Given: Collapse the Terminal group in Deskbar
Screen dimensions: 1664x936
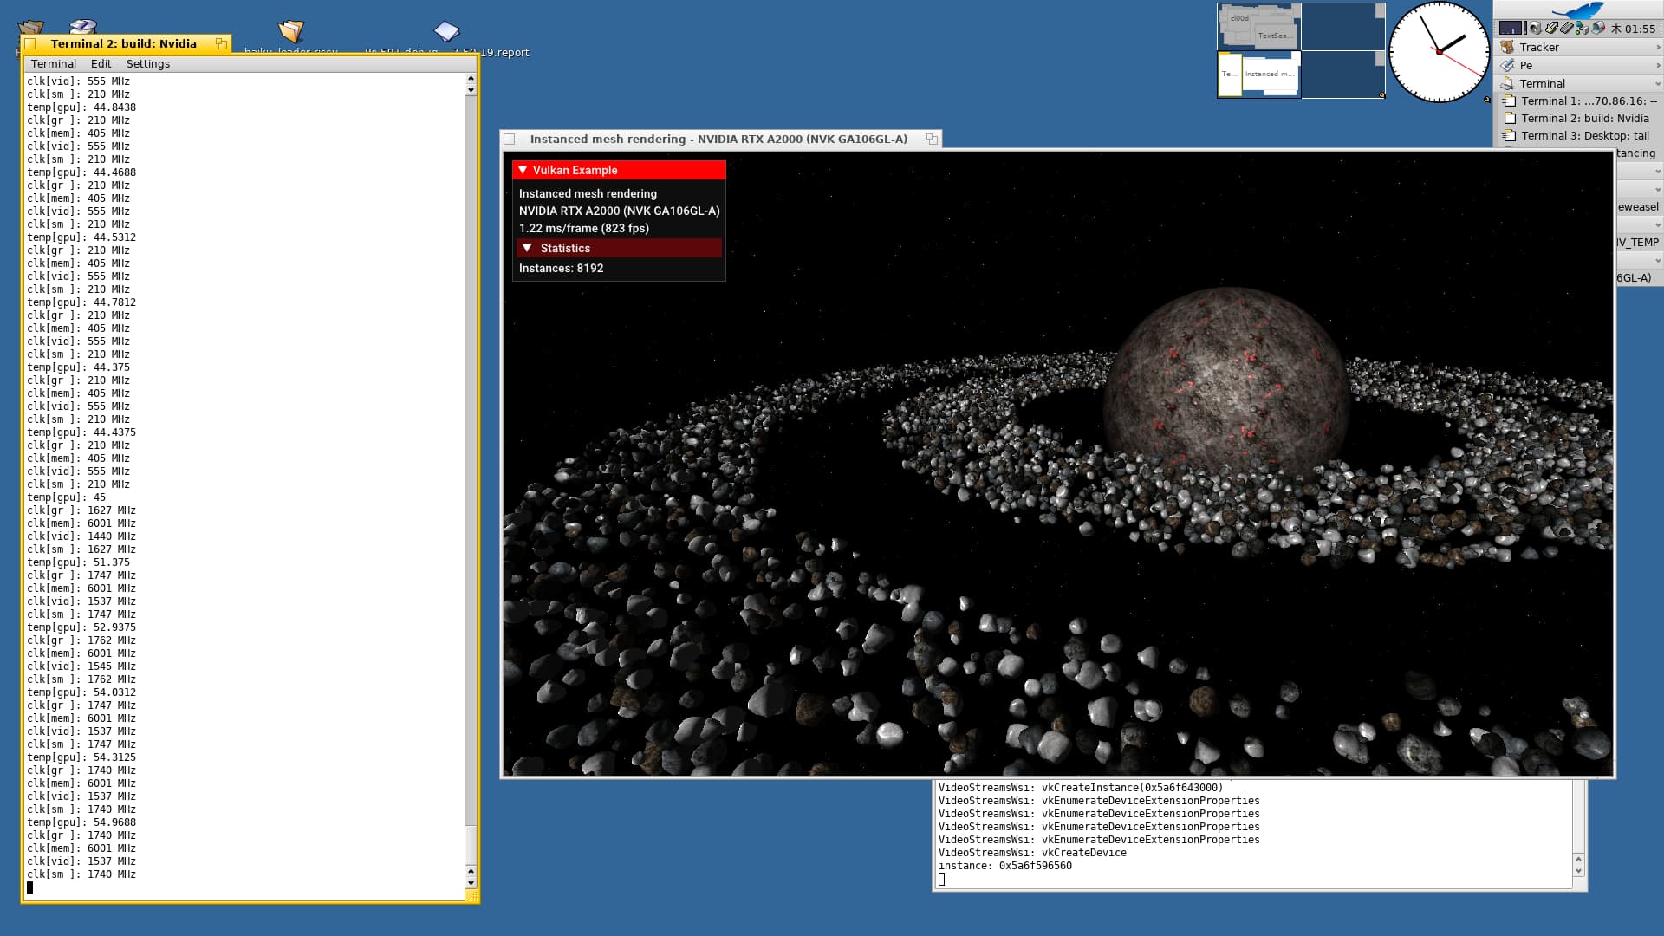Looking at the screenshot, I should [1657, 84].
